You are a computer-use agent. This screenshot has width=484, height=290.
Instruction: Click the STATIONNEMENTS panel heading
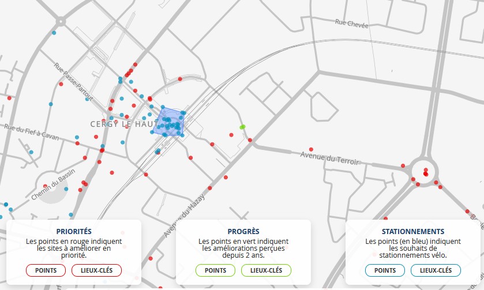pos(413,231)
